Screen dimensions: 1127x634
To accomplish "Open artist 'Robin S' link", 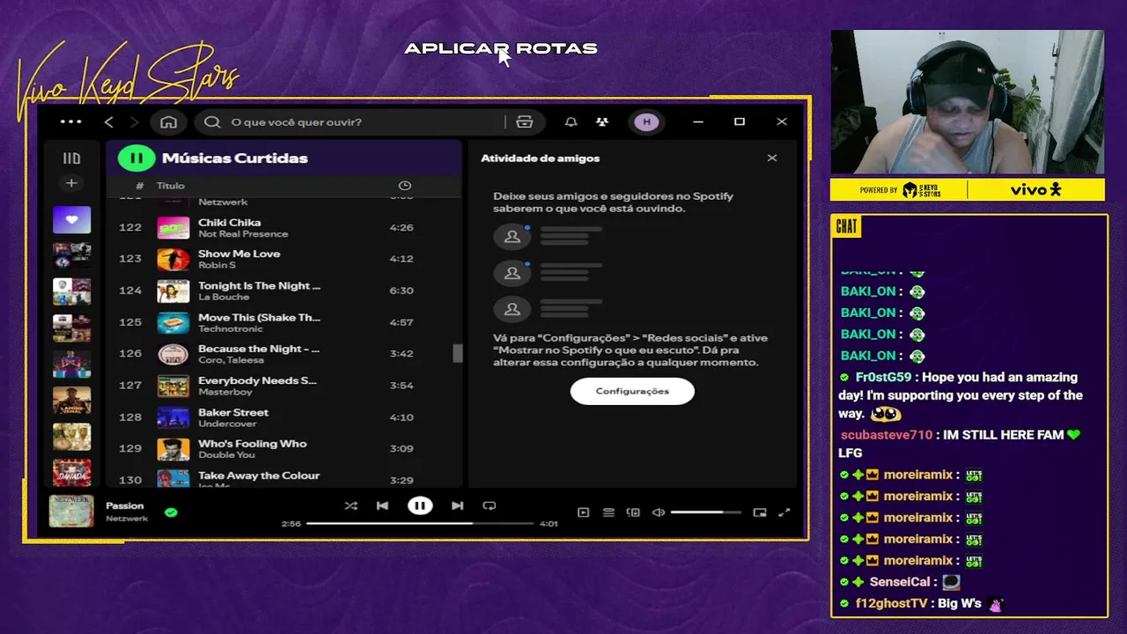I will pos(217,265).
